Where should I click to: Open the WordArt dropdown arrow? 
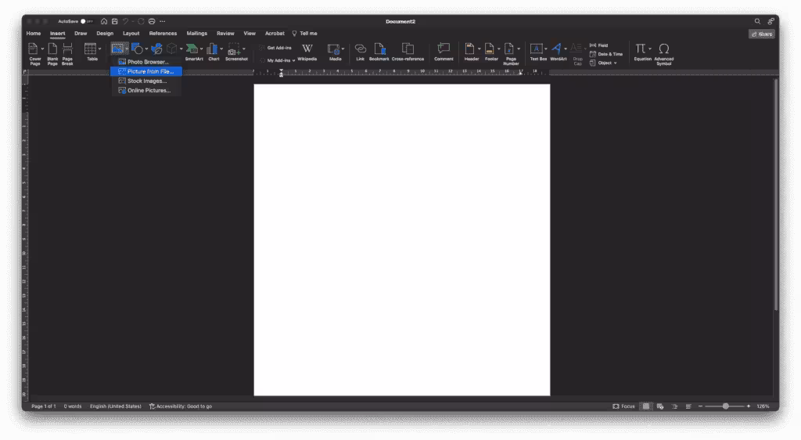(x=566, y=49)
